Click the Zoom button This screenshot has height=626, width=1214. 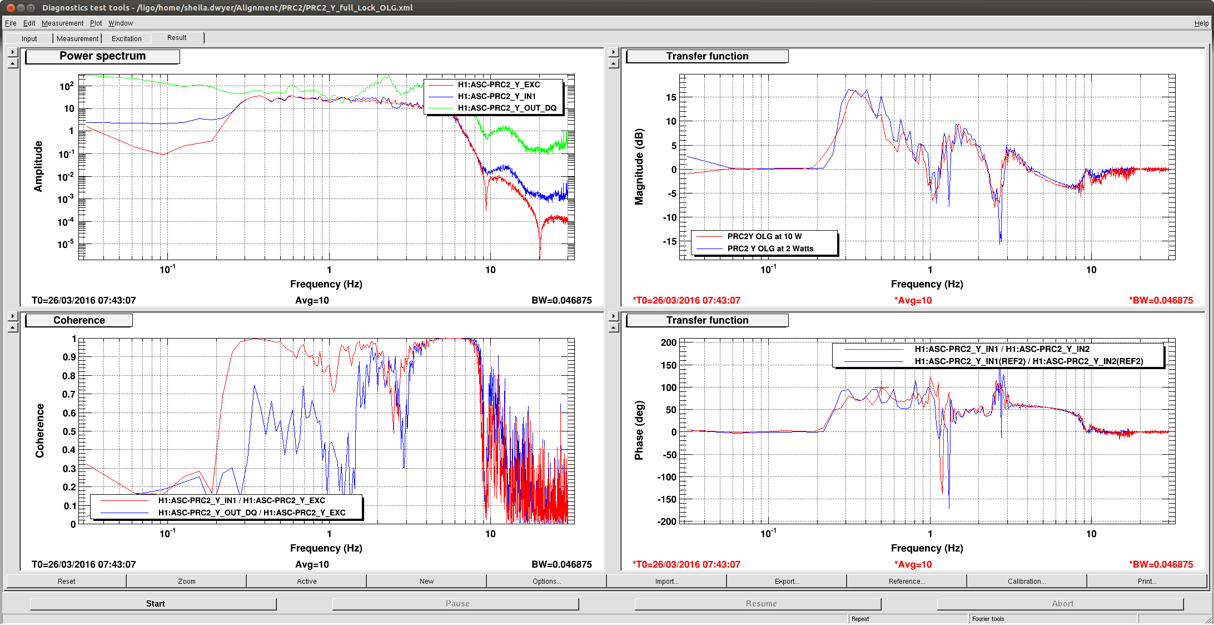186,581
